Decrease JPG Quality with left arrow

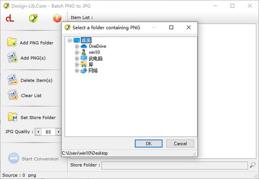click(38, 132)
